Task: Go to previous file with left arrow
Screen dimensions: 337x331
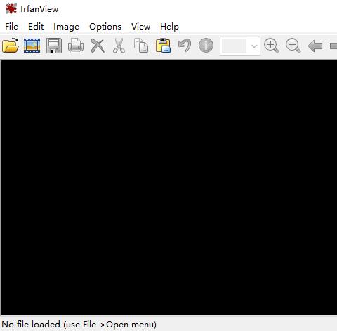Action: pos(315,46)
